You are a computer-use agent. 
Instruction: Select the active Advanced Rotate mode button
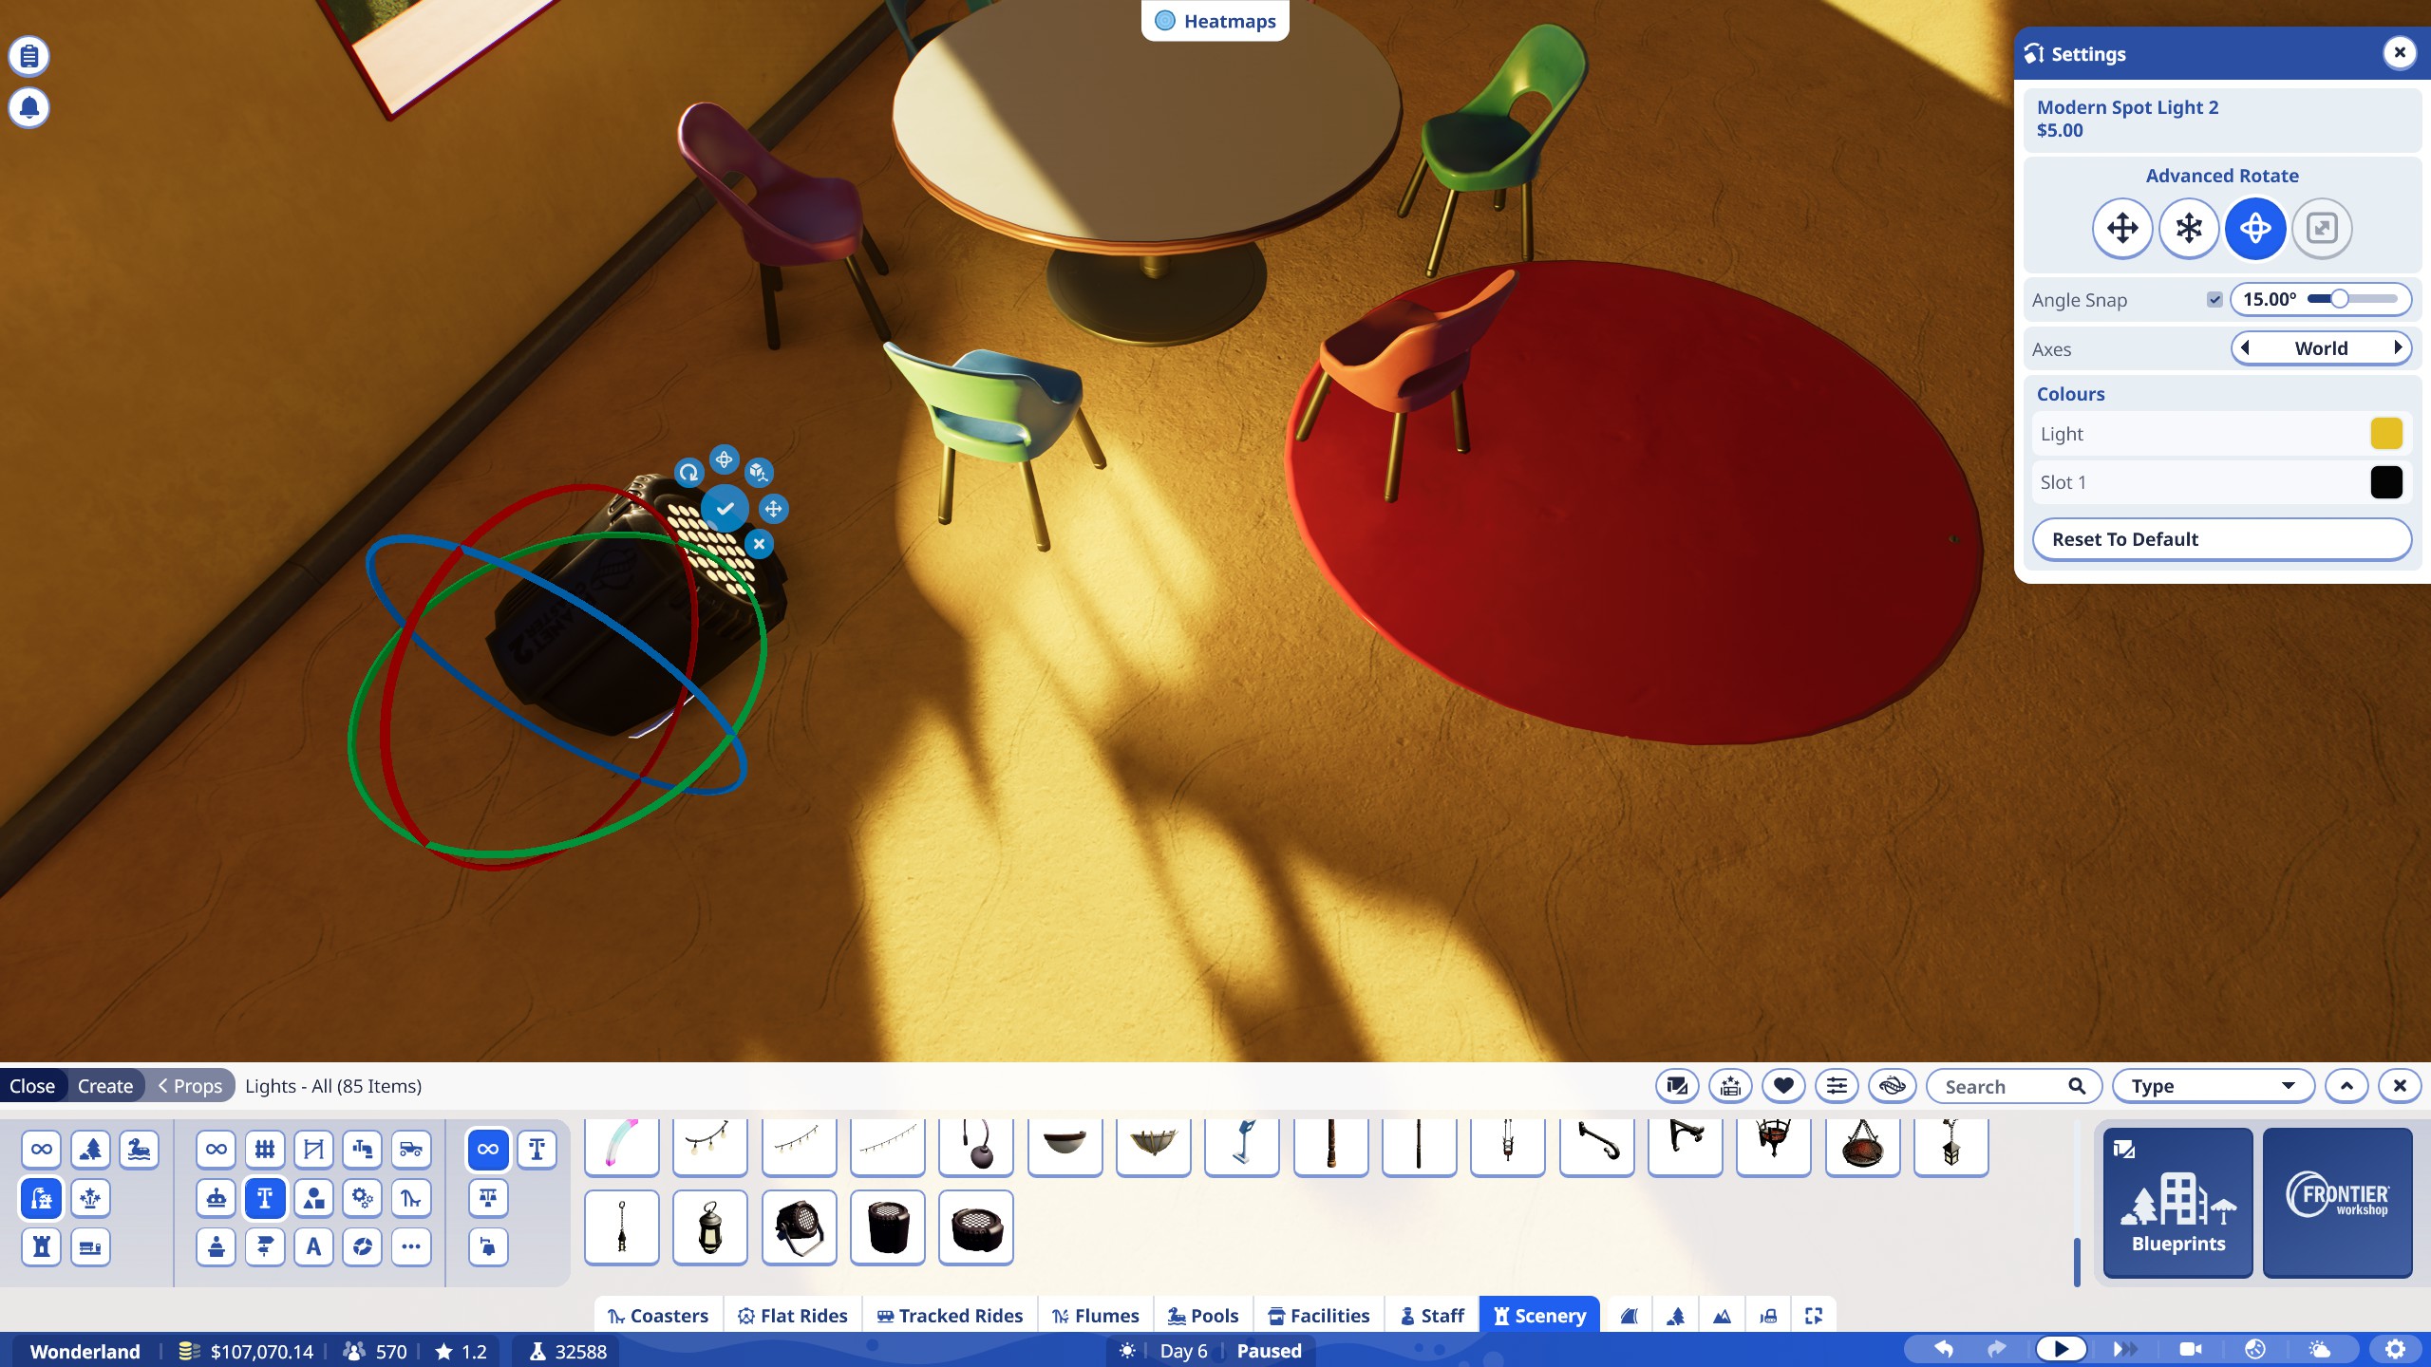(x=2255, y=228)
